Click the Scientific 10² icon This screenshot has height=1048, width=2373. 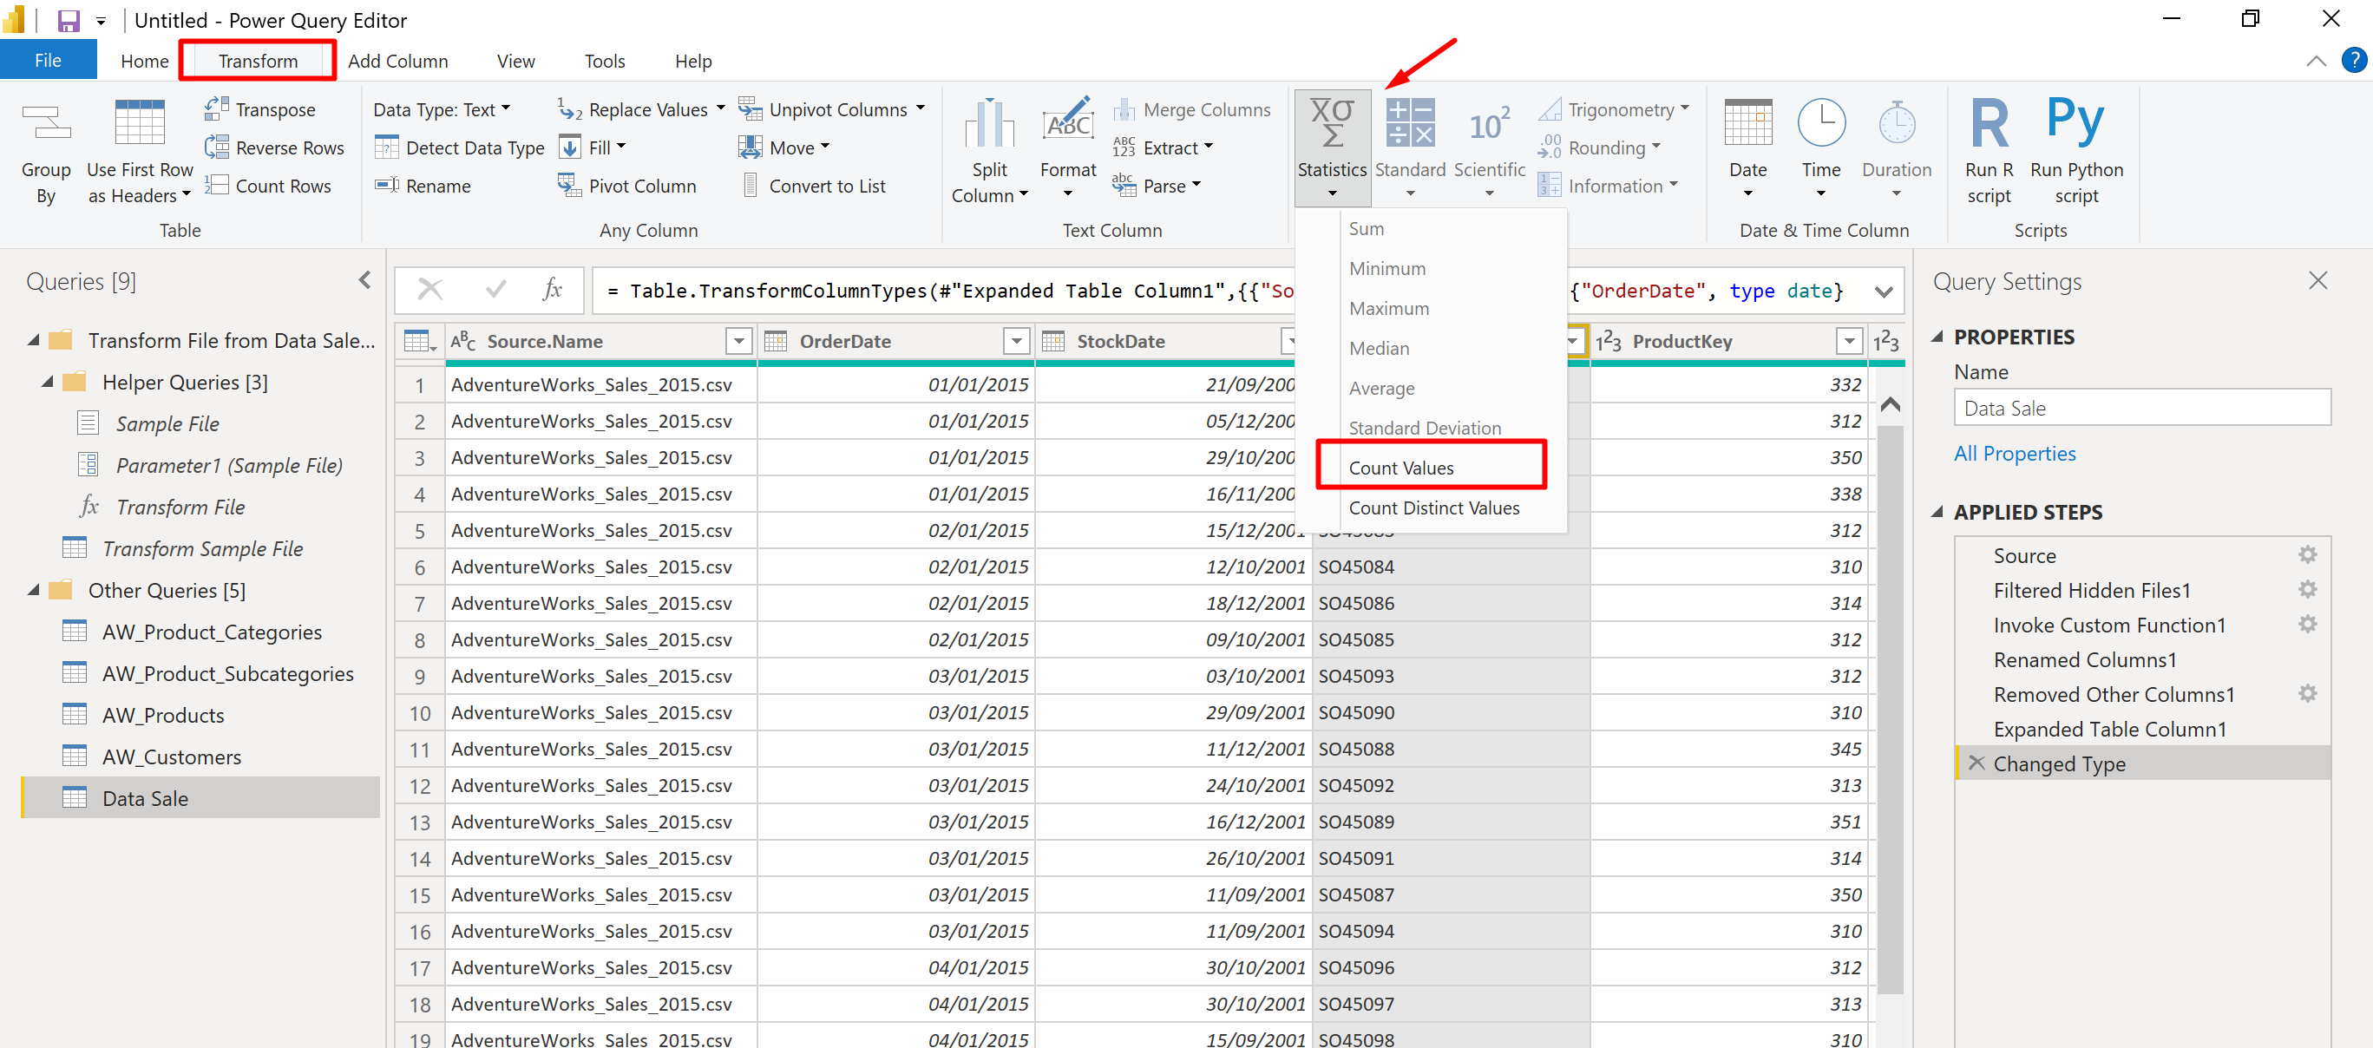click(x=1489, y=123)
